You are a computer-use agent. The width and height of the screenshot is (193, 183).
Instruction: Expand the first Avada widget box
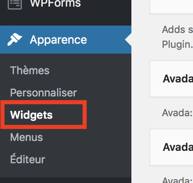point(172,79)
